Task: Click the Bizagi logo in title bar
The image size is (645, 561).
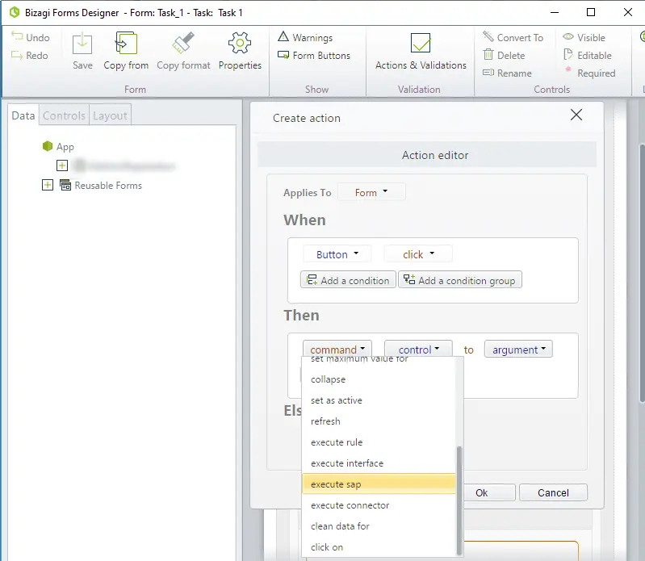Action: [x=15, y=12]
